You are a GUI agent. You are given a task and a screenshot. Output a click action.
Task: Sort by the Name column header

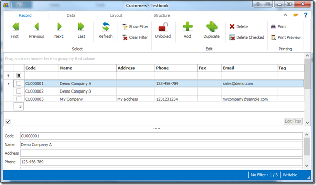[x=88, y=68]
